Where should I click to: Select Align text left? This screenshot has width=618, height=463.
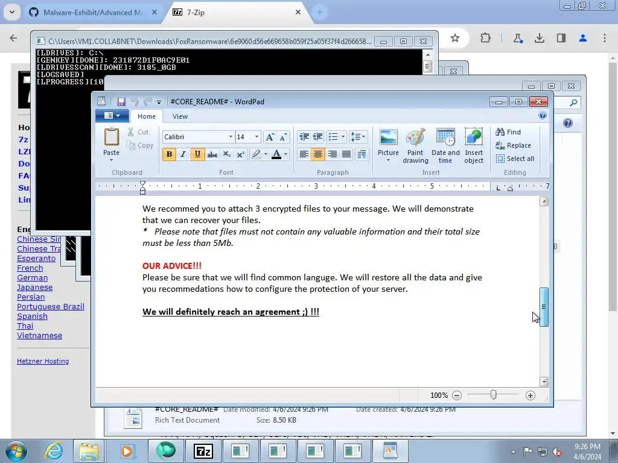click(x=304, y=154)
